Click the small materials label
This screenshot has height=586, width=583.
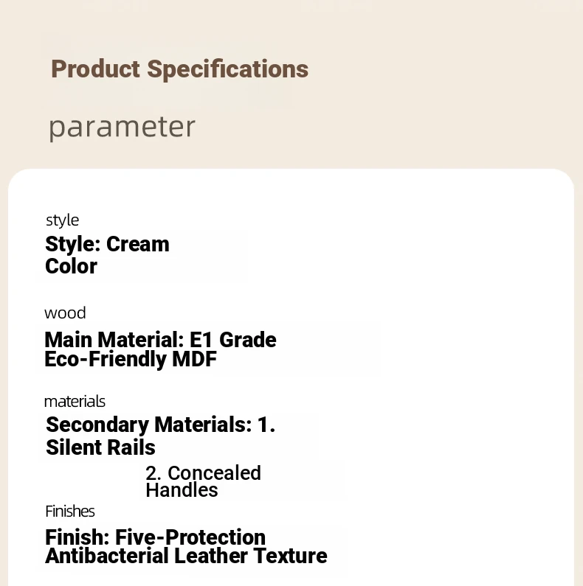click(75, 402)
